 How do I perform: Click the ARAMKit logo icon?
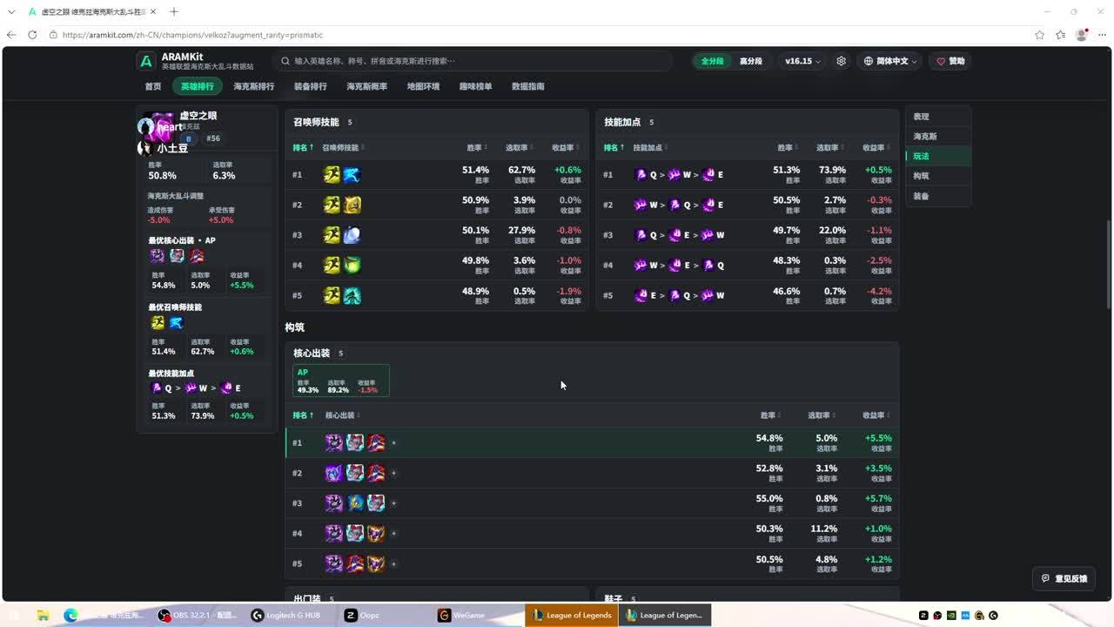(146, 61)
